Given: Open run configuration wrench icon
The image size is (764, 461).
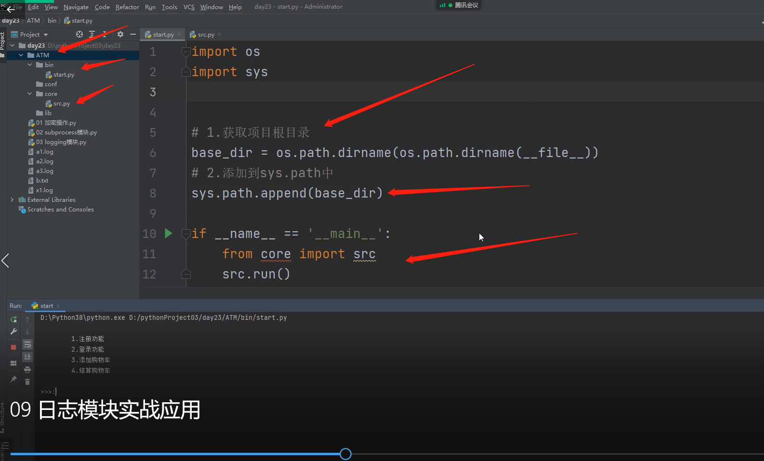Looking at the screenshot, I should point(13,331).
